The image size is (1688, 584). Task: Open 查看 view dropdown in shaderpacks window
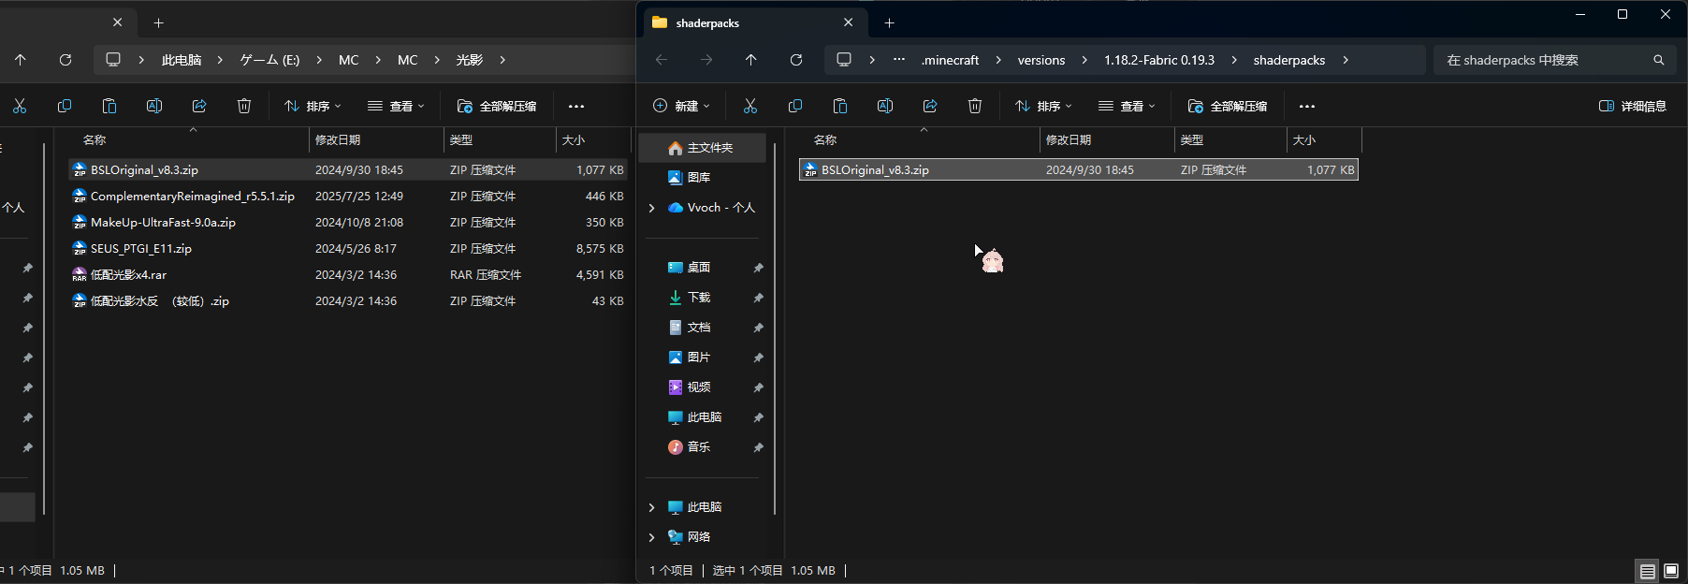coord(1127,106)
